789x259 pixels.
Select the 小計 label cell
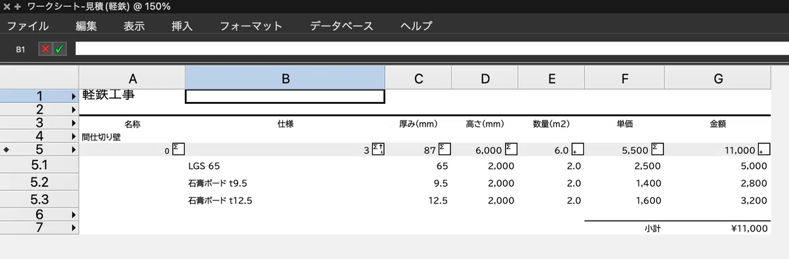[x=624, y=229]
